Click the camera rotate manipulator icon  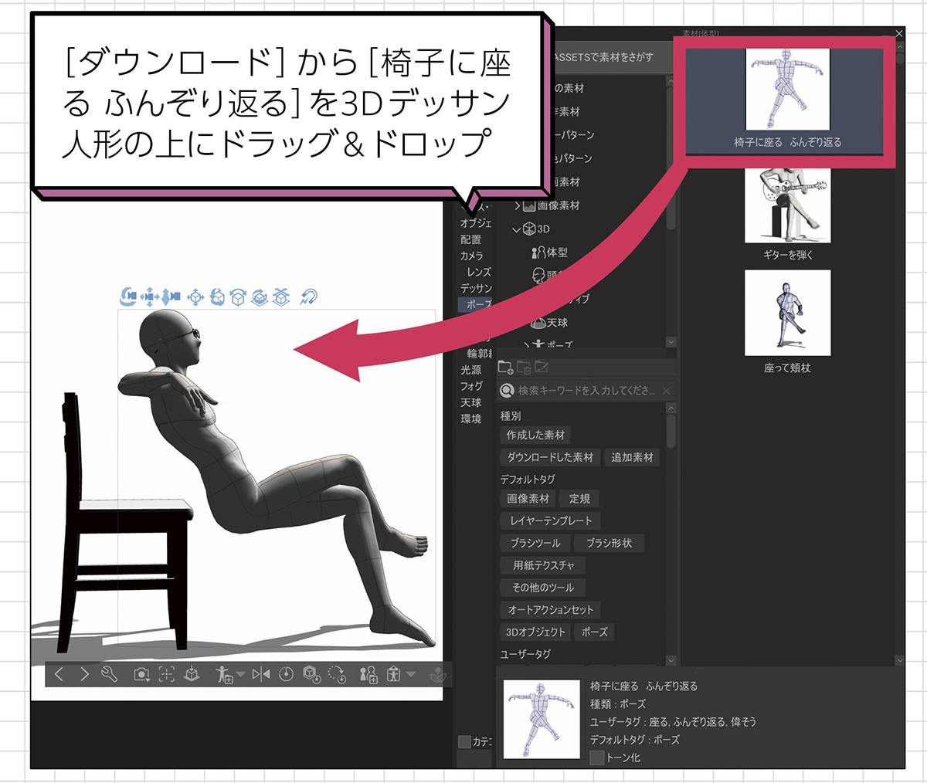click(x=128, y=297)
